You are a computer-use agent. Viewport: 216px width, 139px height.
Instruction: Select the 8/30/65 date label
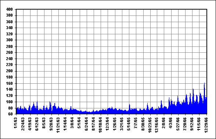[143, 124]
